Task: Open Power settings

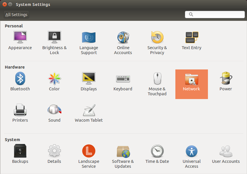Action: pos(226,81)
